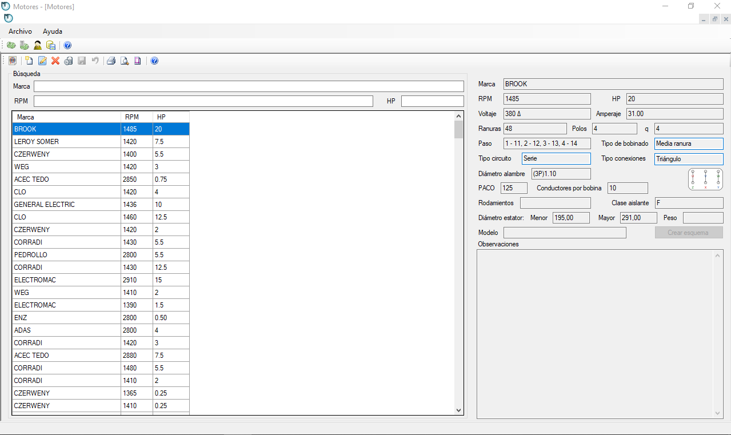Create a new motor record

[x=29, y=61]
